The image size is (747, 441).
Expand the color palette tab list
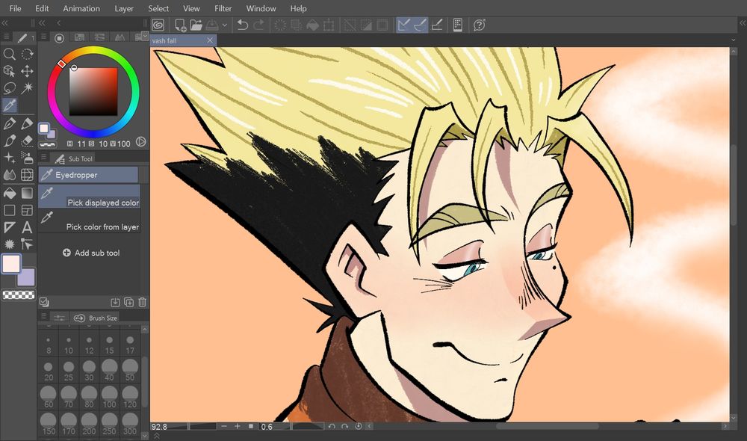(x=145, y=37)
